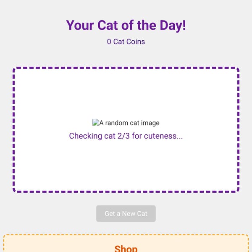Viewport: 252px width, 252px height.
Task: Click the word Your in the title
Action: [80, 25]
